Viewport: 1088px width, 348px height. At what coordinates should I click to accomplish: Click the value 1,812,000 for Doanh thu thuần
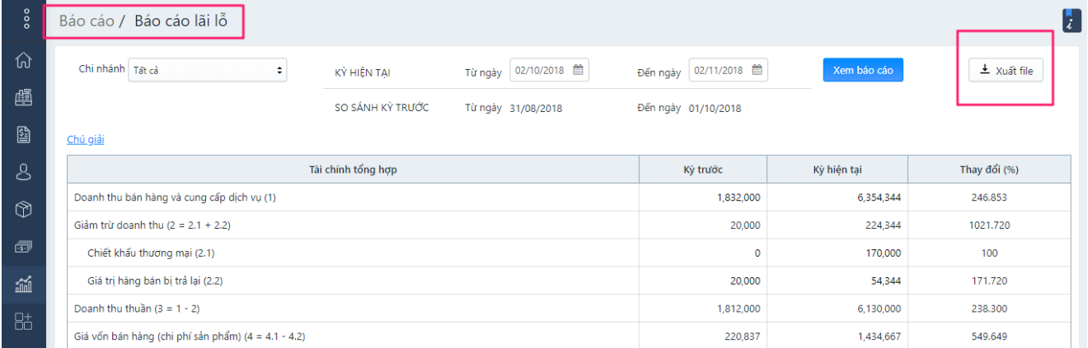point(739,309)
